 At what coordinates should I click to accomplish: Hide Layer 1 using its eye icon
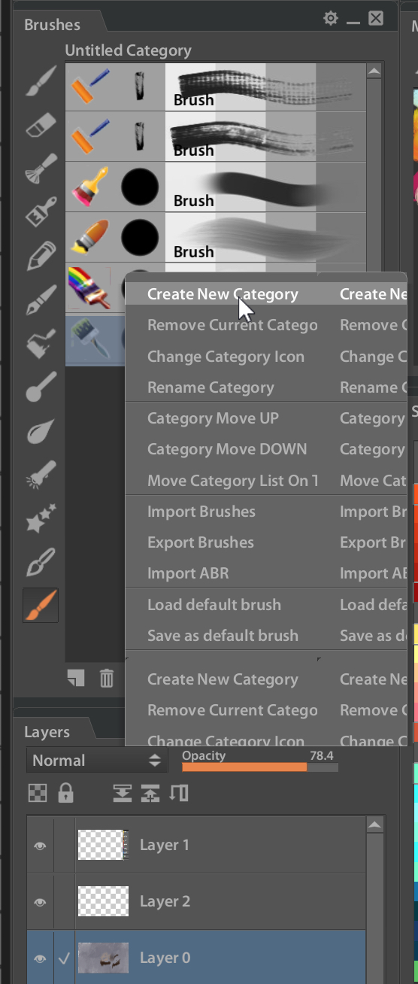[x=40, y=846]
